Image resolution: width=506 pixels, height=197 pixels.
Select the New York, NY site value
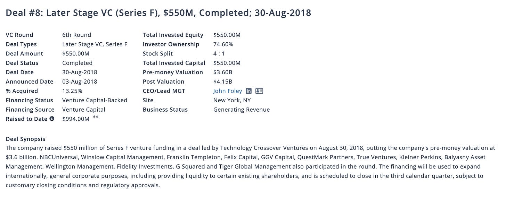tap(232, 100)
